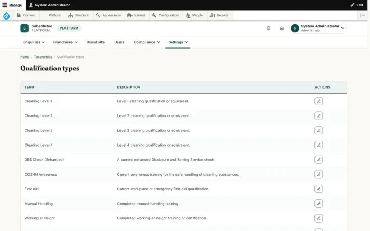The width and height of the screenshot is (370, 231).
Task: Select the 'Cleaning Level 2' term text
Action: coord(39,116)
